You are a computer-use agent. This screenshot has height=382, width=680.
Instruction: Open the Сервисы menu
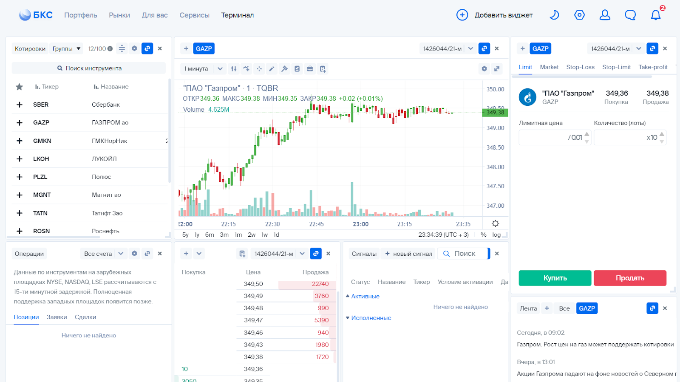[194, 15]
